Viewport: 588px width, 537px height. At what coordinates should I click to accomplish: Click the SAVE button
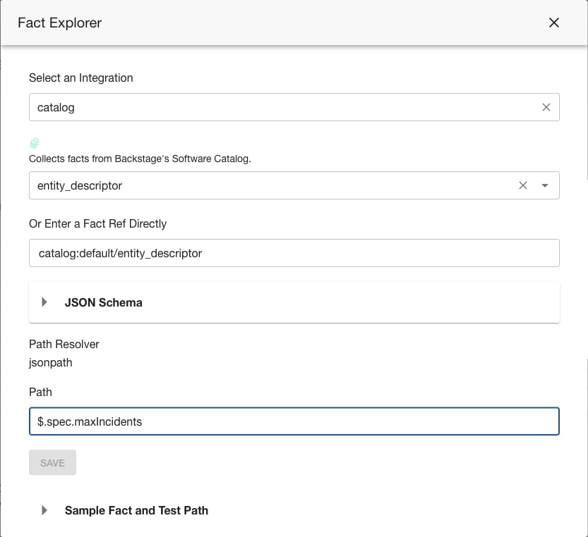coord(52,462)
